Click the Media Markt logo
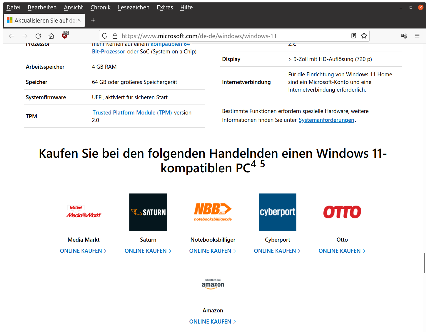 point(84,212)
